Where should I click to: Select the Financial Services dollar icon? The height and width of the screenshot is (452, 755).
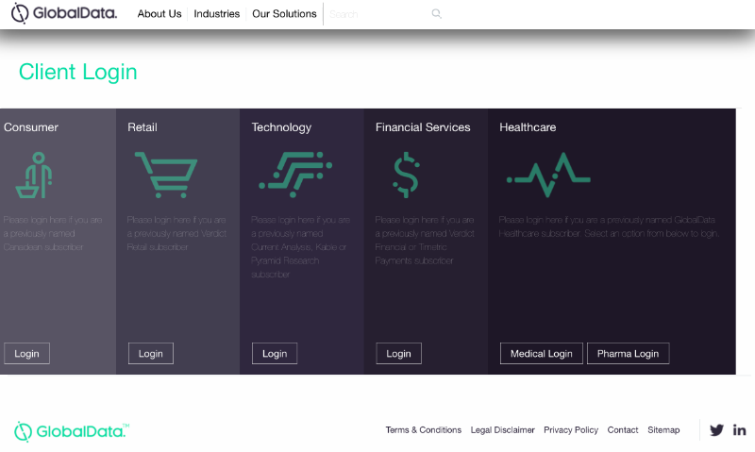click(406, 175)
